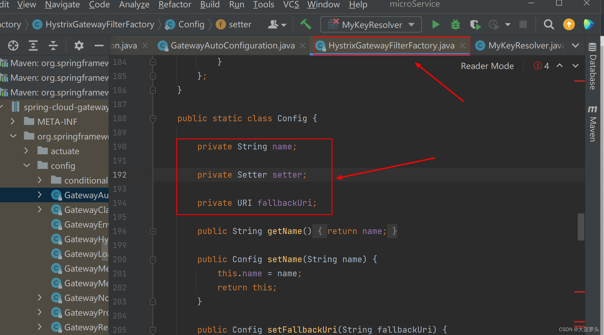604x335 pixels.
Task: Switch to HystrixGatewayFilterFactory.java tab
Action: click(391, 46)
